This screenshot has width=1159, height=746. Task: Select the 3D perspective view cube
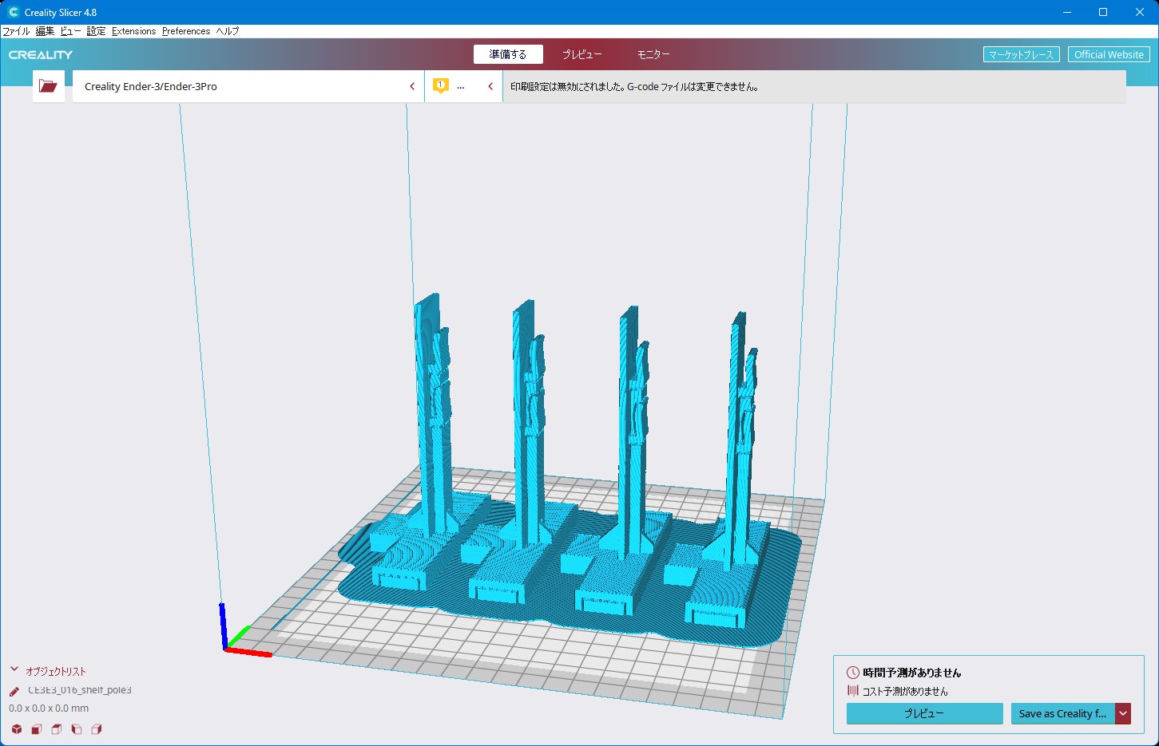tap(17, 729)
